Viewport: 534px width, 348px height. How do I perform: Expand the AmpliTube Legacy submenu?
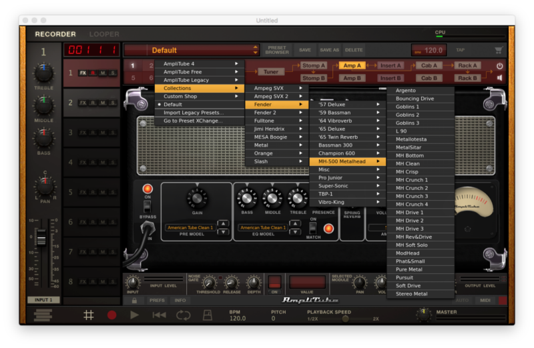click(200, 80)
